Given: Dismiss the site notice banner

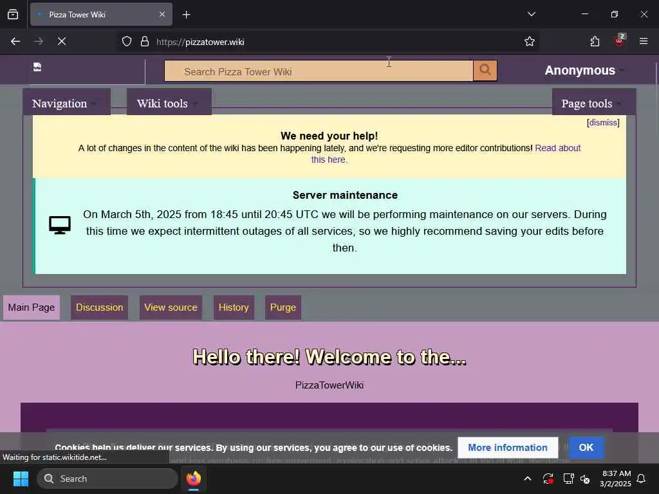Looking at the screenshot, I should pos(603,123).
